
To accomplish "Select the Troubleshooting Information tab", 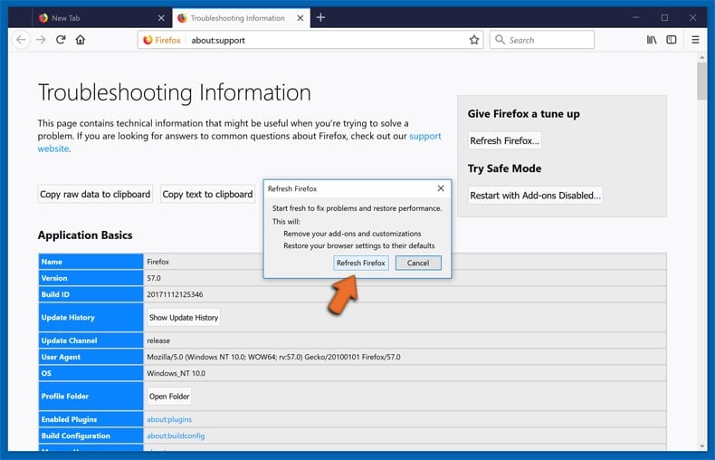I will (x=242, y=18).
